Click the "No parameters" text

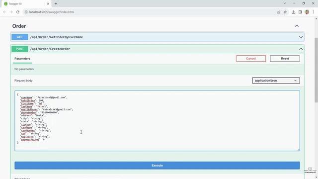click(24, 69)
